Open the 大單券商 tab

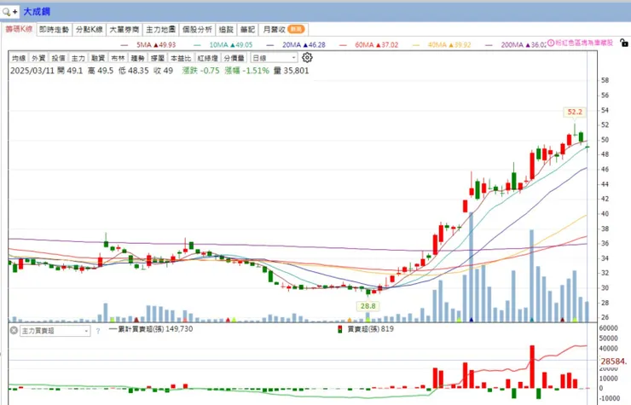124,29
